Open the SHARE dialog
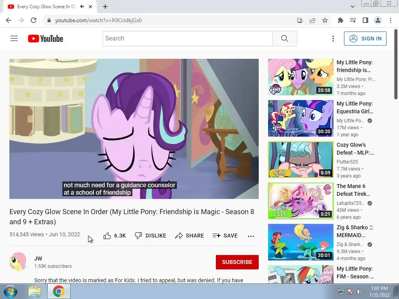This screenshot has height=299, width=399. pos(190,236)
